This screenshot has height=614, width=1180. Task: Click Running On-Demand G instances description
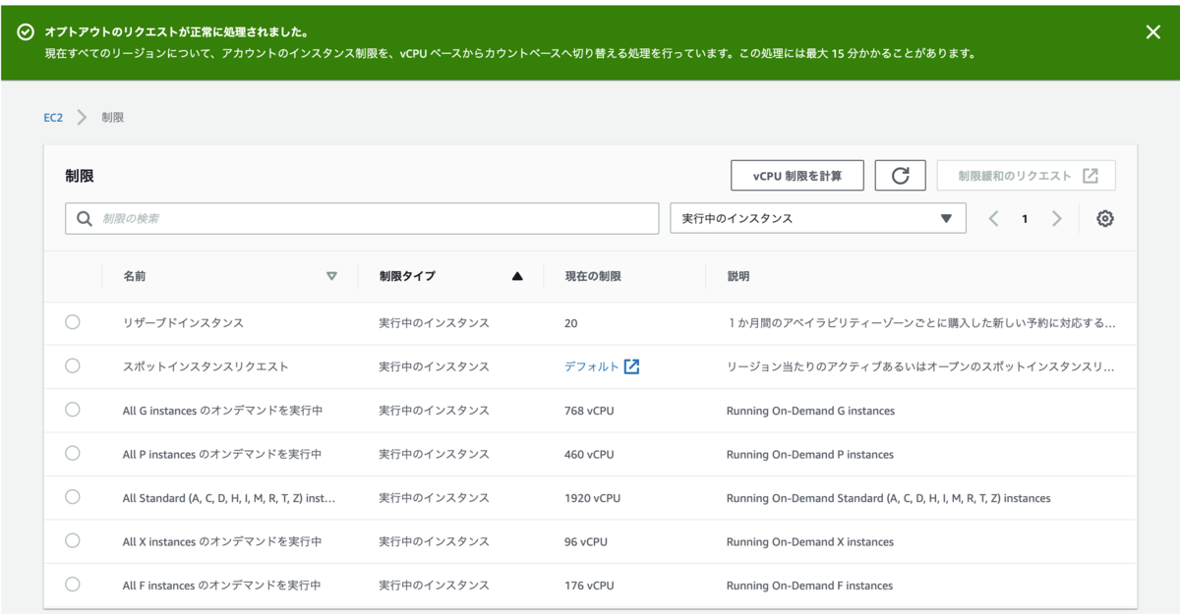(810, 411)
